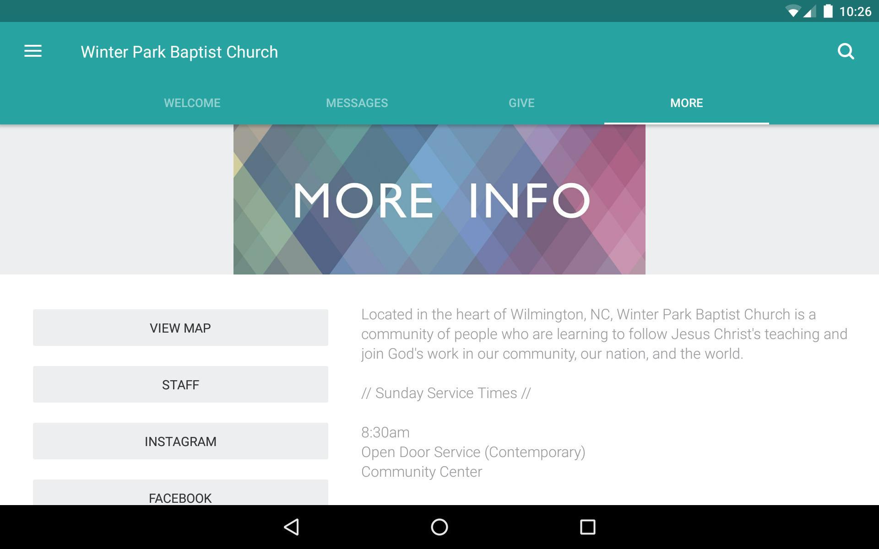Viewport: 879px width, 549px height.
Task: Click the View Map button
Action: click(180, 328)
